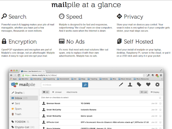Bookmark the page with the star icon
The height and width of the screenshot is (129, 172).
144,75
